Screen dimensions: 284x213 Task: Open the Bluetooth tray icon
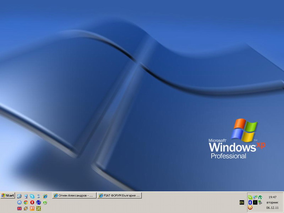(250, 202)
